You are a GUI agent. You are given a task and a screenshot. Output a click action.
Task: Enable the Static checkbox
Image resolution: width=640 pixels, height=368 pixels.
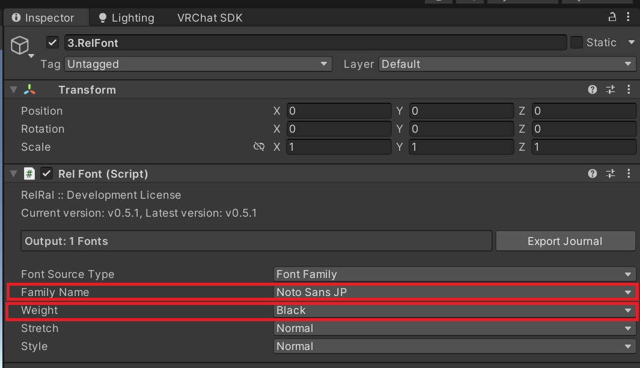pos(576,43)
